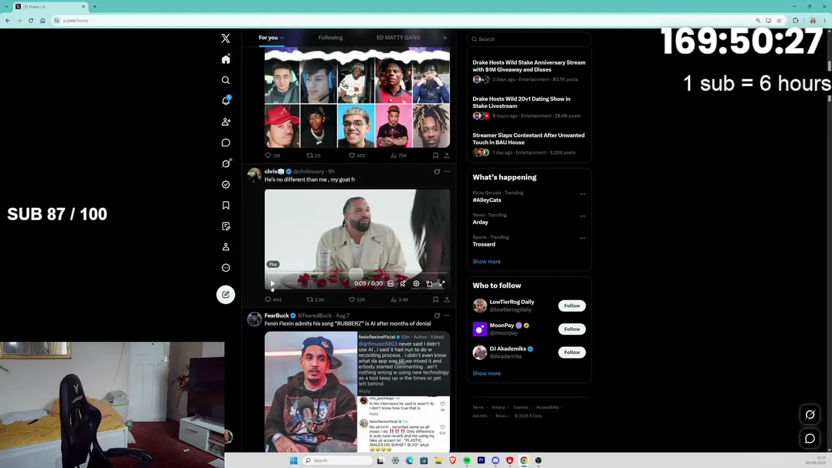This screenshot has width=832, height=468.
Task: Share the chris video post
Action: pos(447,300)
